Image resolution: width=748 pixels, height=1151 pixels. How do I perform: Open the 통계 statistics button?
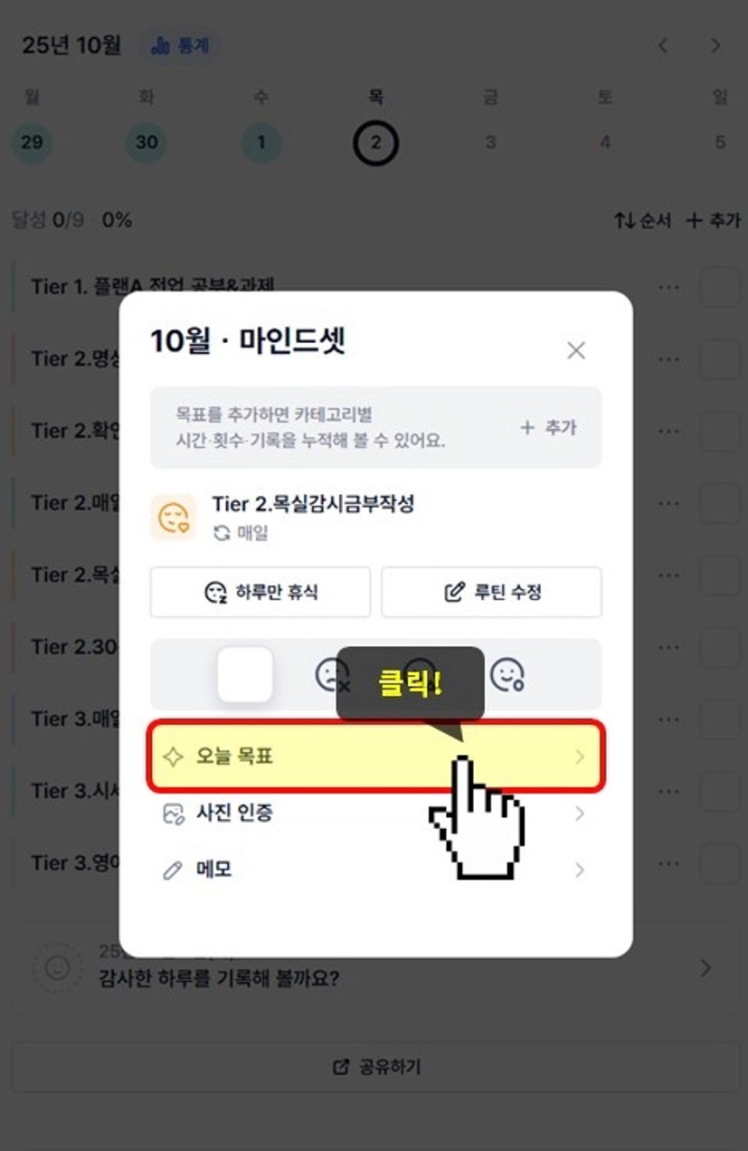click(179, 46)
